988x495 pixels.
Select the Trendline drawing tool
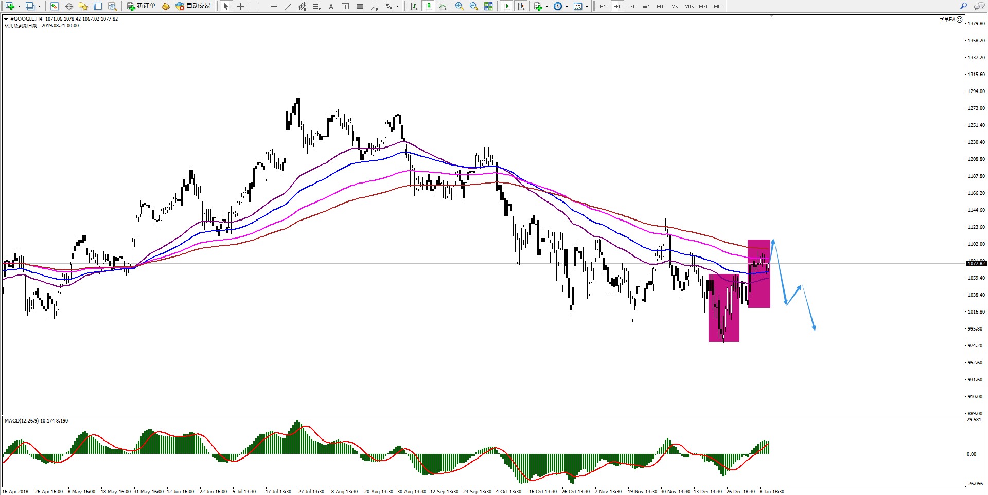[288, 6]
